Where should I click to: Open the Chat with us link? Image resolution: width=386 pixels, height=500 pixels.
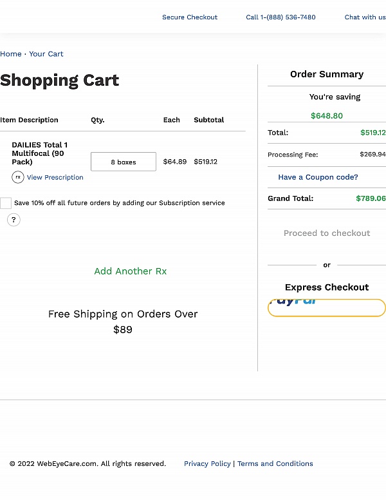click(365, 17)
